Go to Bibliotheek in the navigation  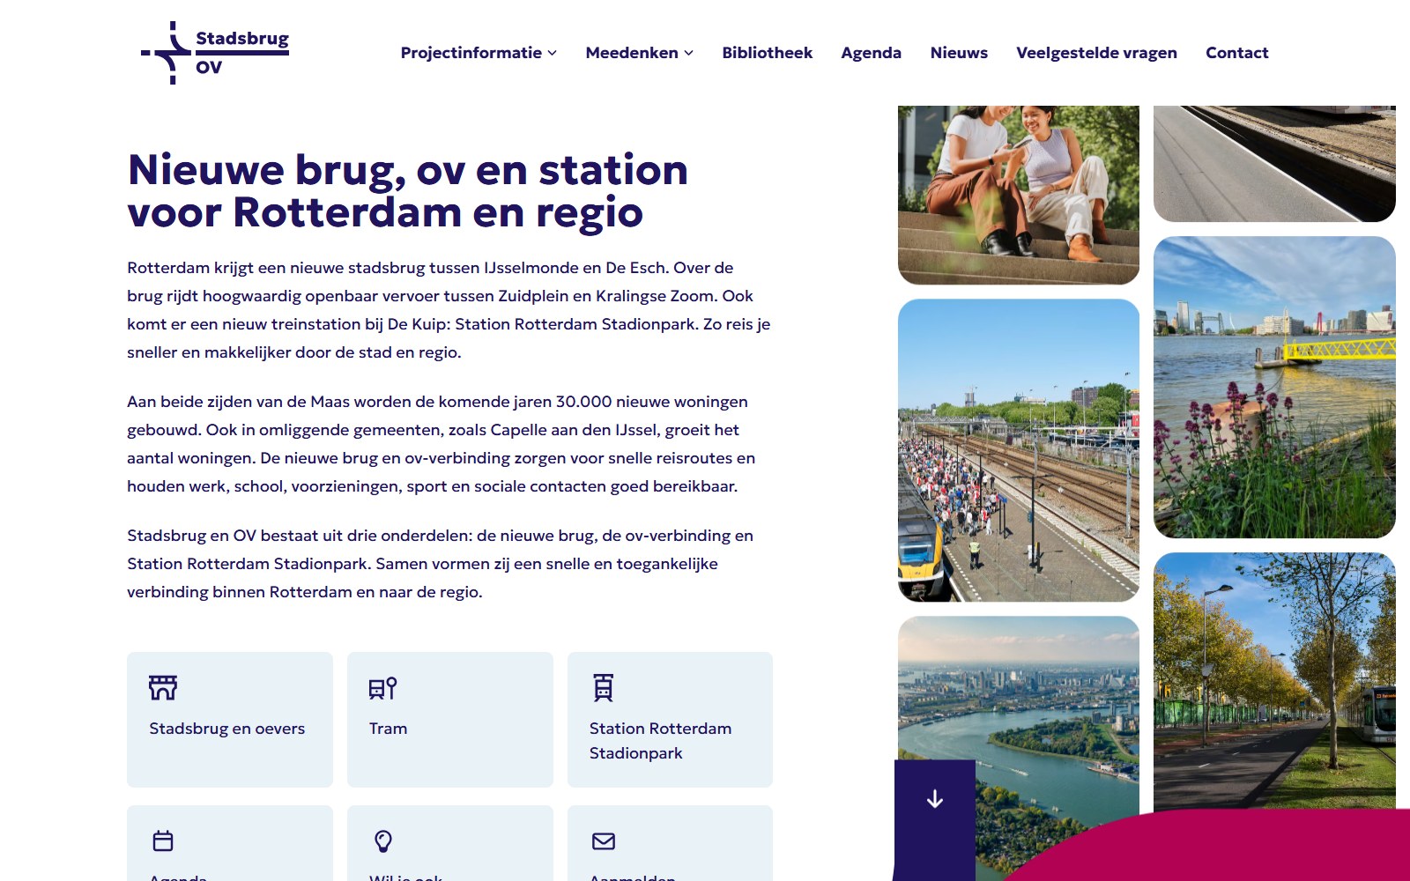(x=767, y=53)
